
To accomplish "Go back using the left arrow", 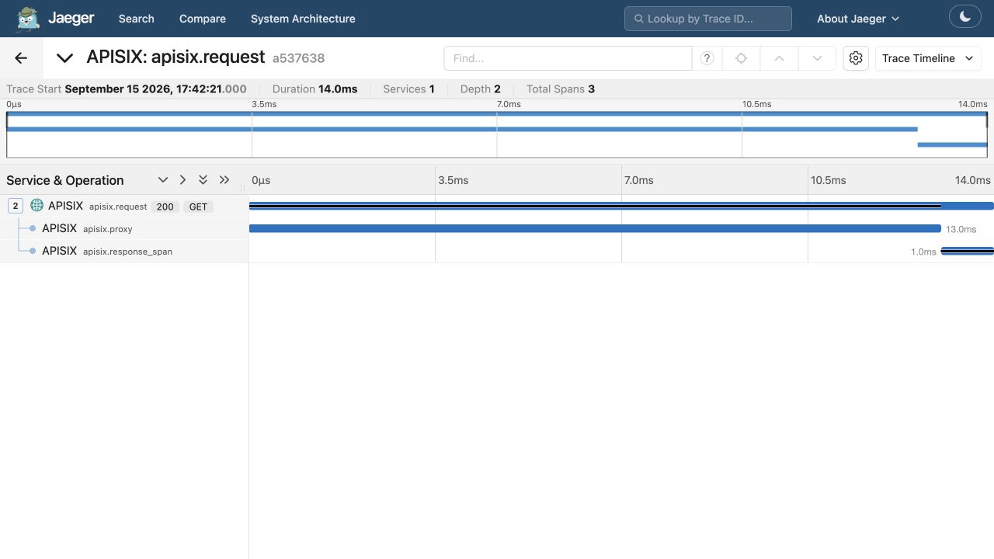I will click(21, 58).
